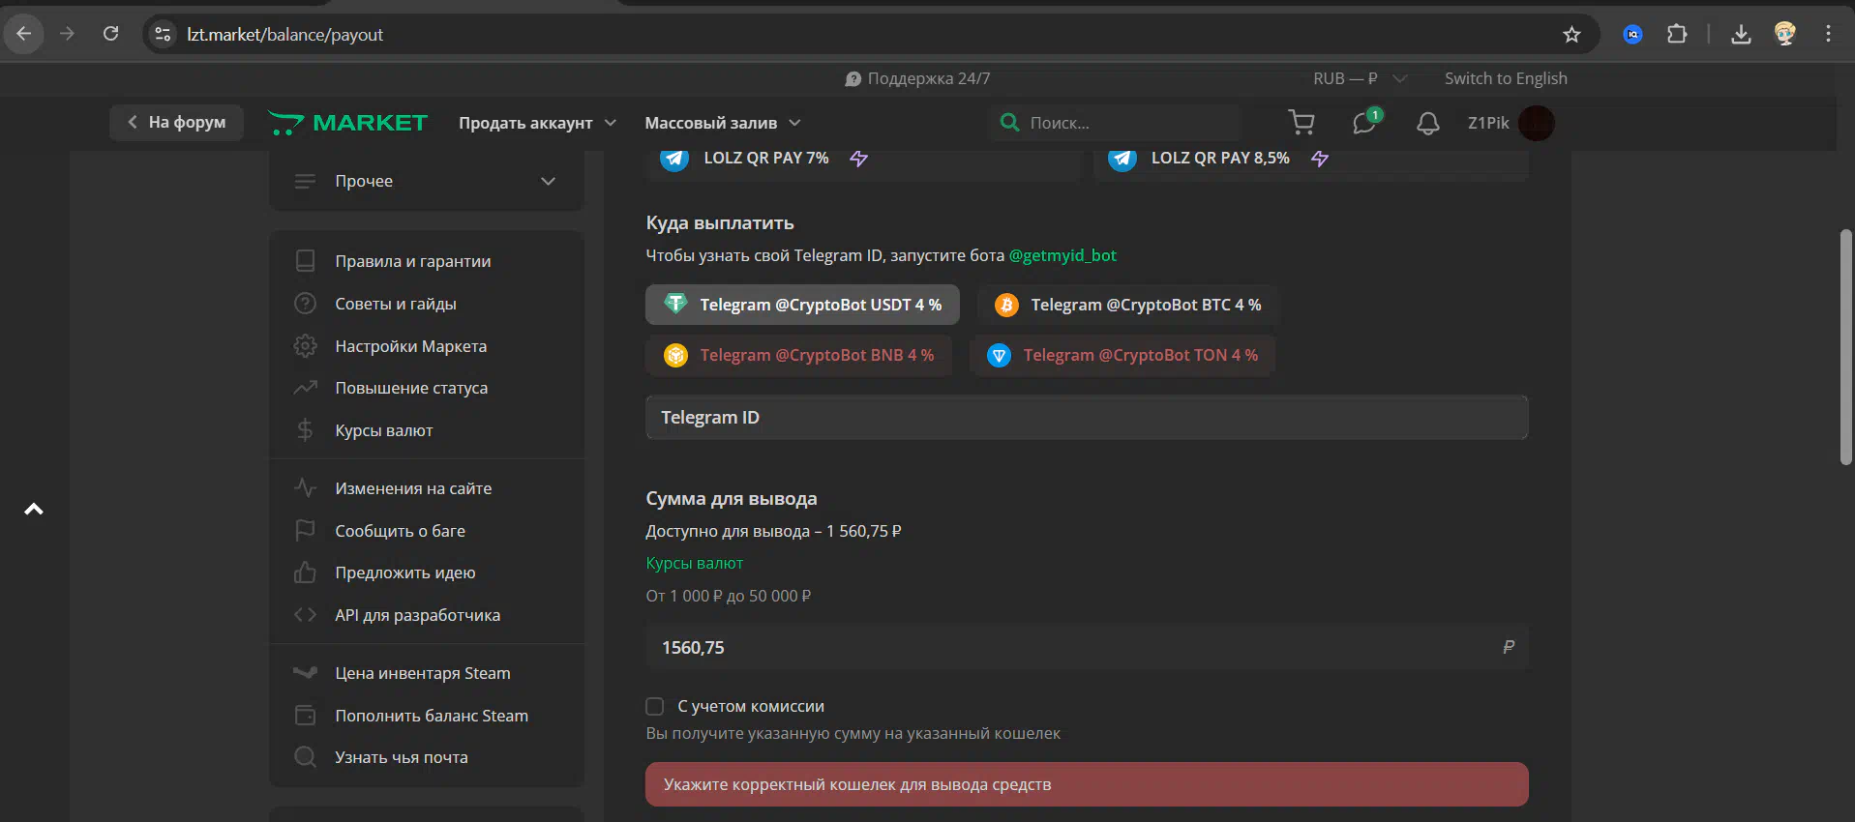Open Chrome profile avatar

(x=1785, y=34)
